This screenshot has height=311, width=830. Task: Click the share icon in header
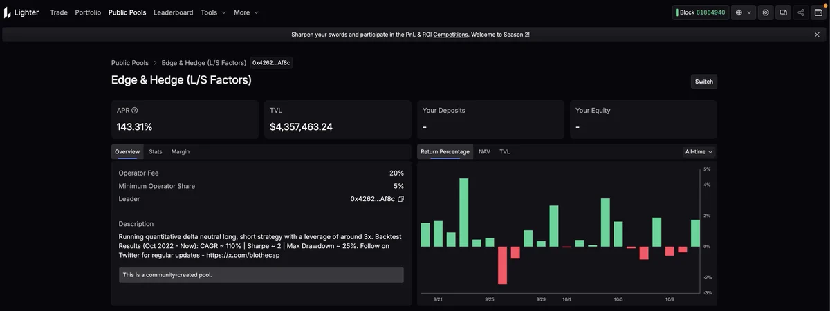(801, 12)
